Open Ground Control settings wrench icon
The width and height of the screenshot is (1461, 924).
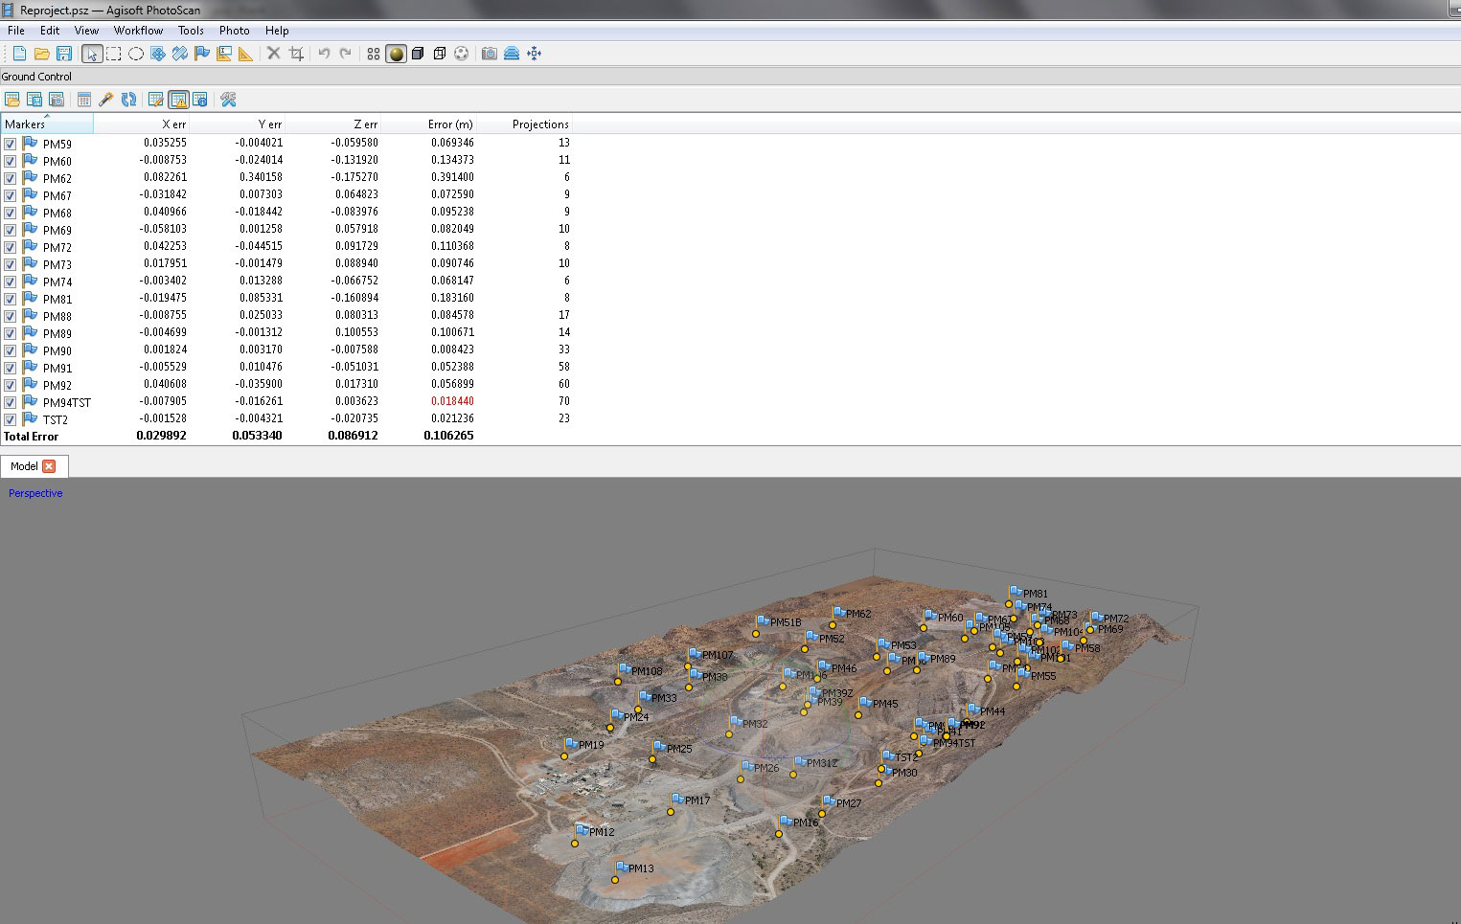pos(228,100)
